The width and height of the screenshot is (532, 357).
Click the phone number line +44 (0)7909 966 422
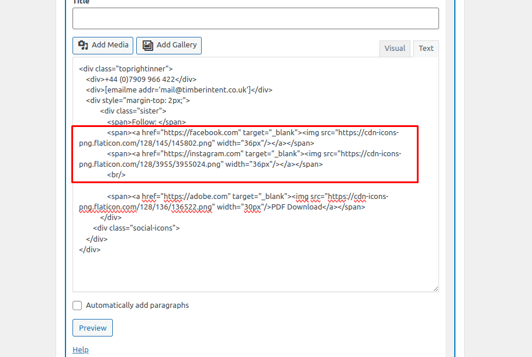(x=141, y=80)
